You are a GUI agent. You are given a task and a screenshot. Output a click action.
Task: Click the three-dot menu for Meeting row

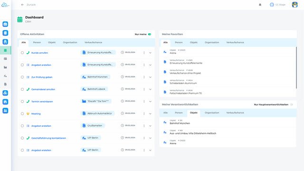tap(144, 114)
